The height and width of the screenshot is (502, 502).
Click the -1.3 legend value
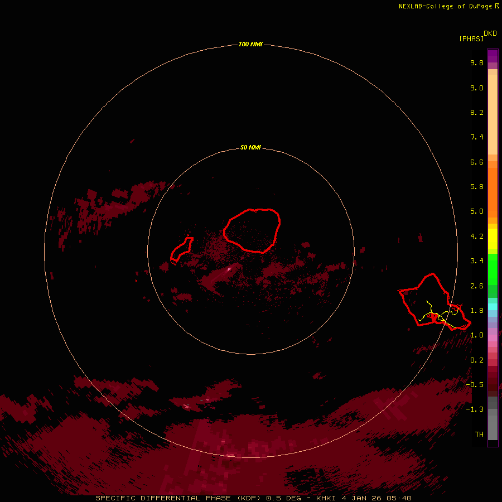point(475,409)
